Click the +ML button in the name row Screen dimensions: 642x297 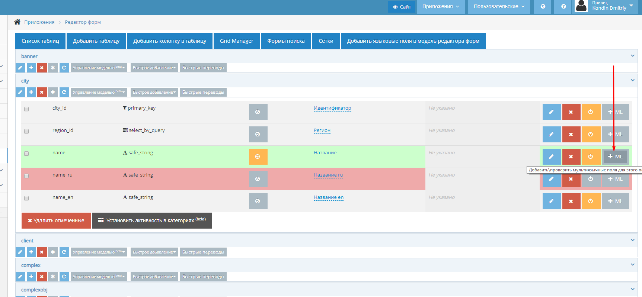[615, 156]
